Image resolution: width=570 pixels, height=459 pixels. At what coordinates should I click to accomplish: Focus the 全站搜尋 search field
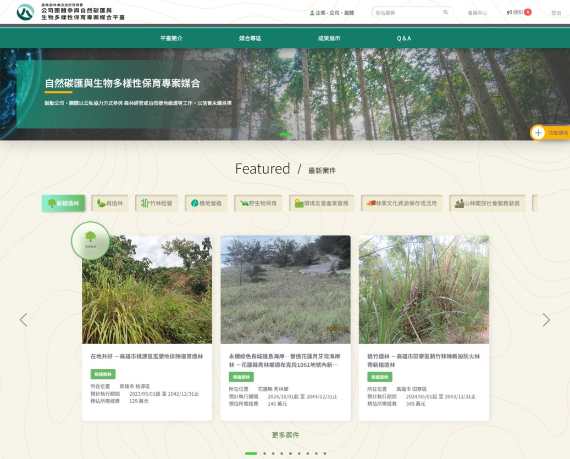tap(407, 13)
